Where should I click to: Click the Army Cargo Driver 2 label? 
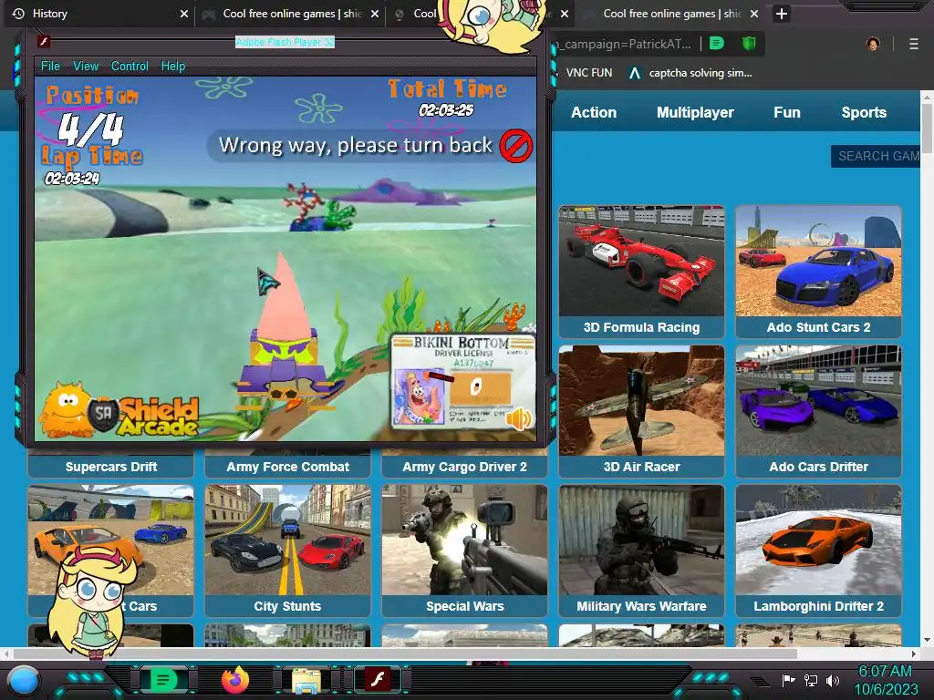(464, 467)
